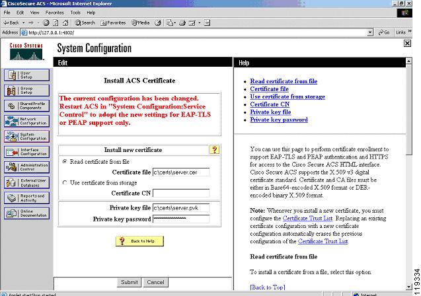Click the help question mark icon
This screenshot has height=296, width=421.
[x=214, y=149]
